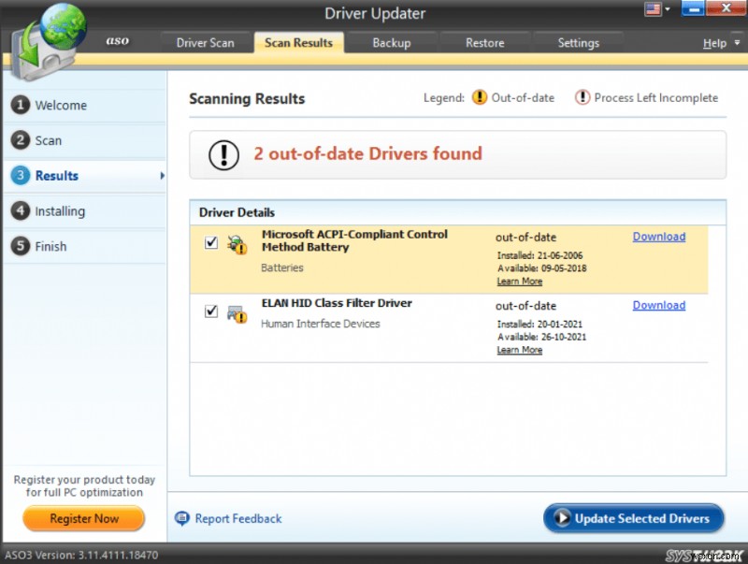The height and width of the screenshot is (564, 748).
Task: Select step 5 Finish in the sidebar
Action: pyautogui.click(x=85, y=246)
